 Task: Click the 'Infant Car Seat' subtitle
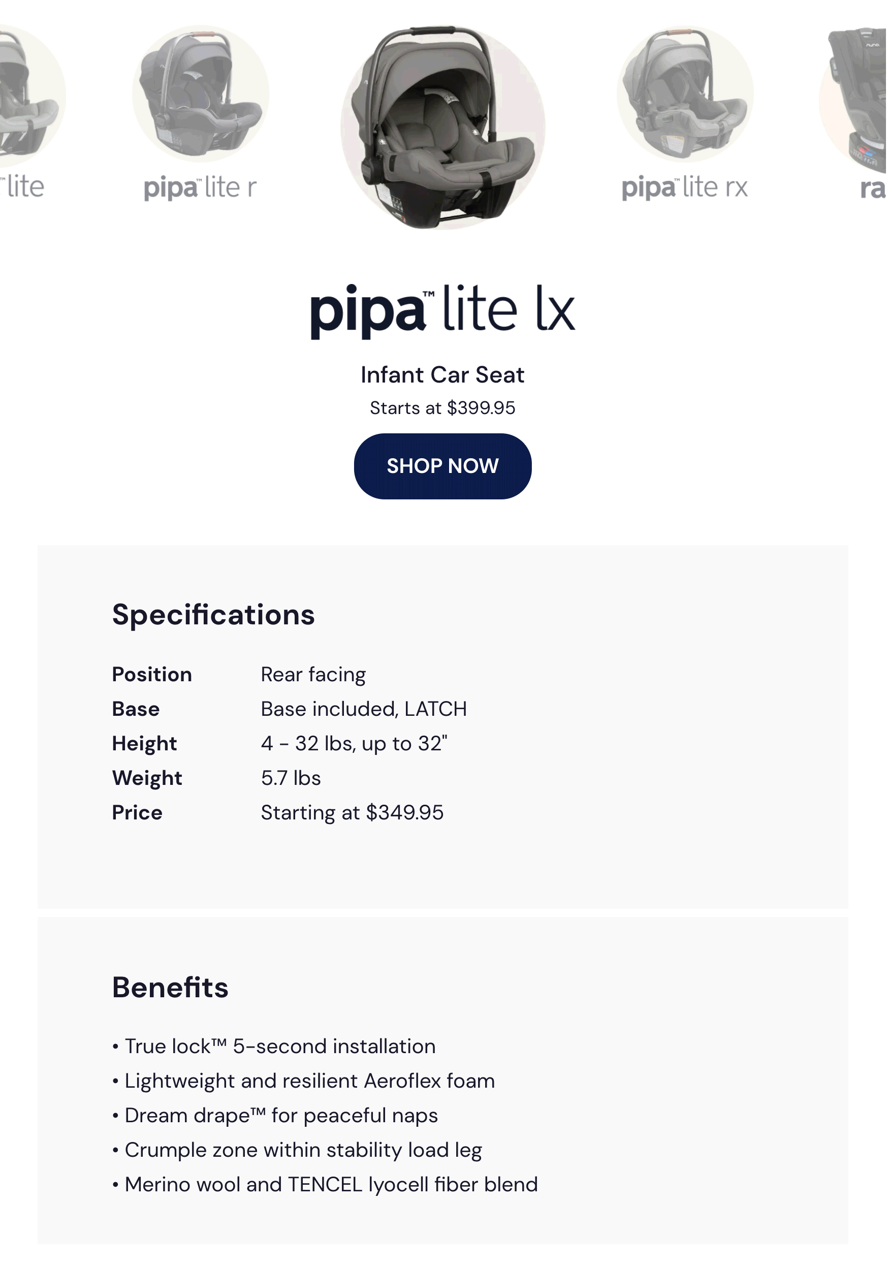click(x=442, y=375)
